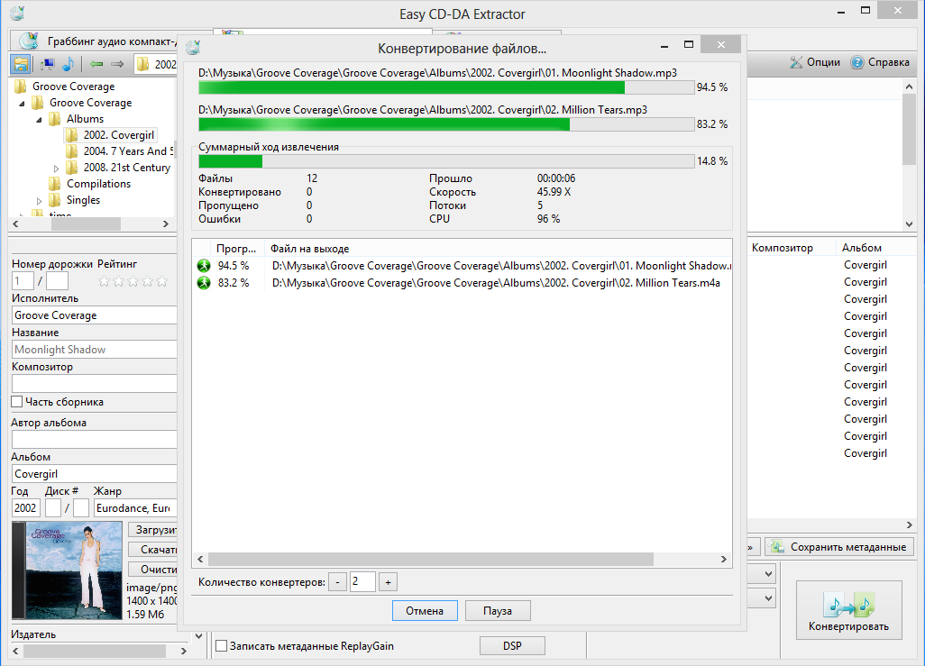Screen dimensions: 925x666
Task: Open the music library note icon
Action: 68,64
